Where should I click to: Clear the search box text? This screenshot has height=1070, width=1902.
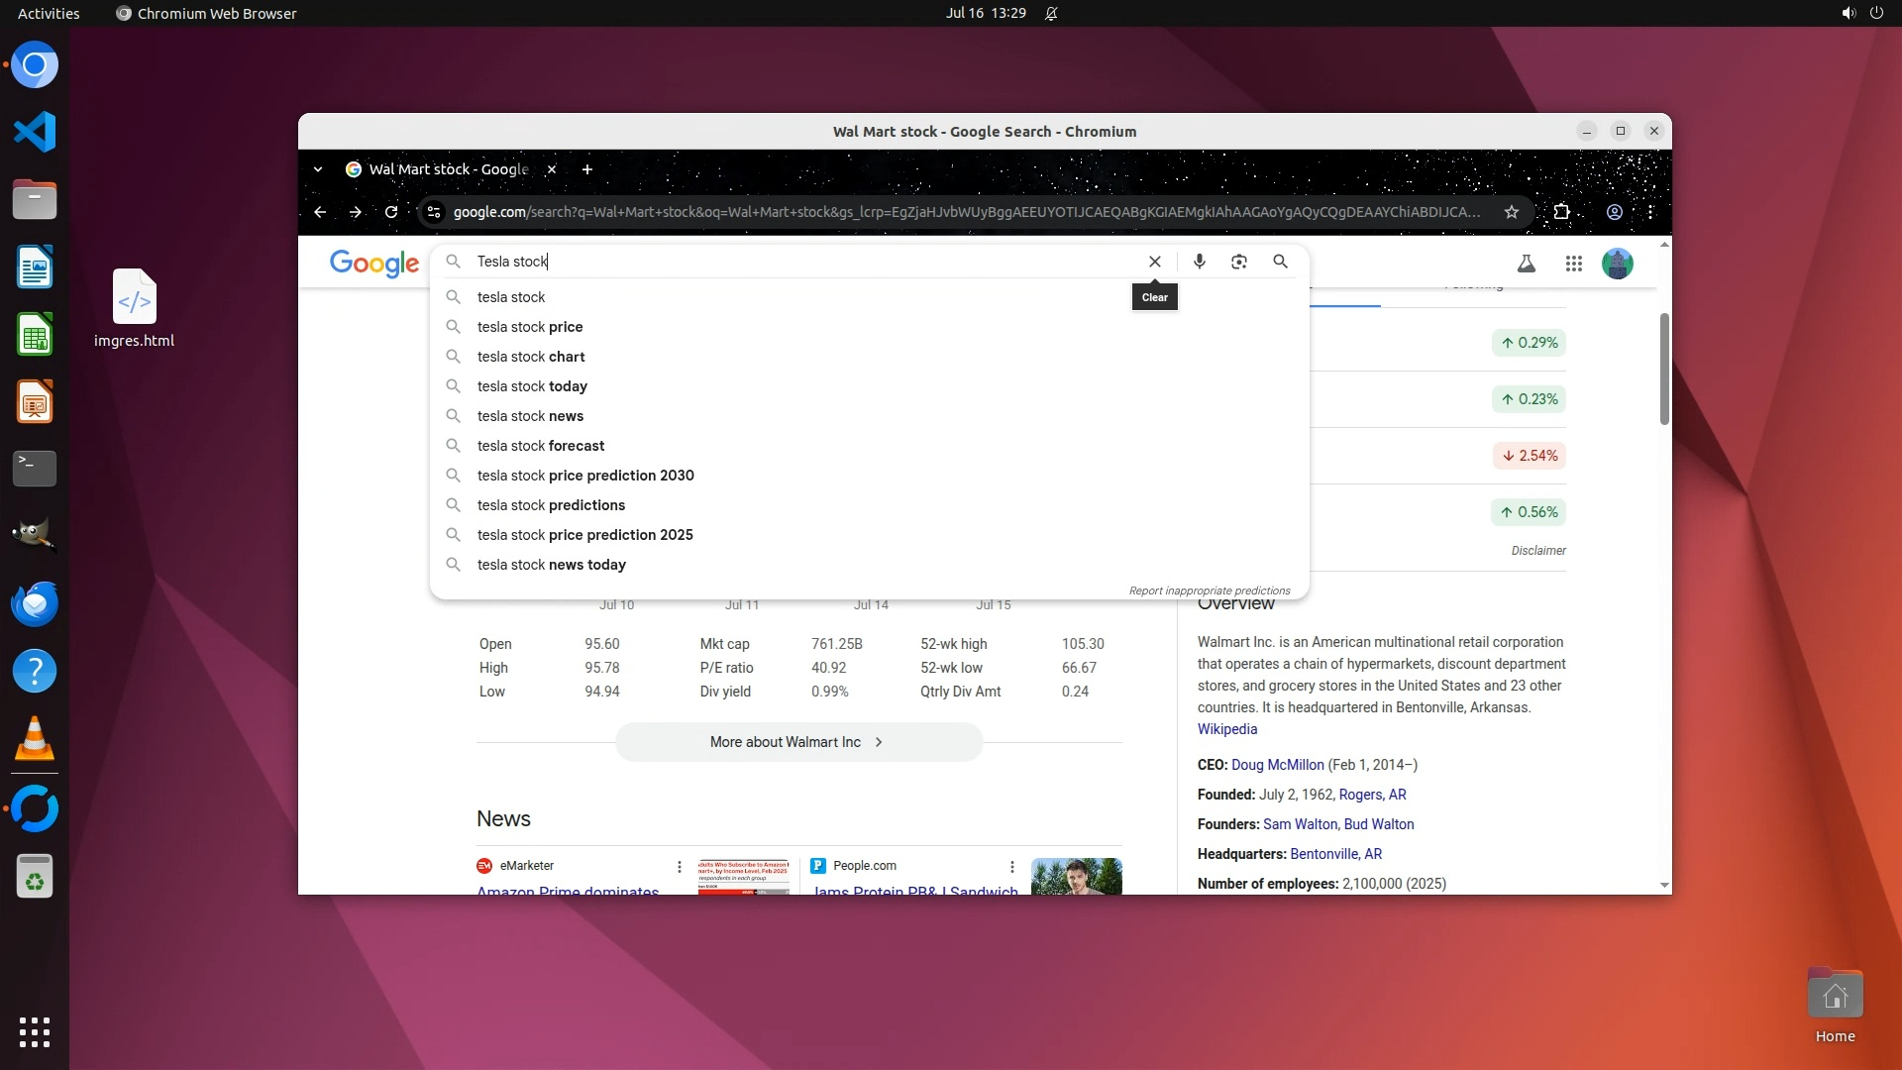click(x=1154, y=262)
